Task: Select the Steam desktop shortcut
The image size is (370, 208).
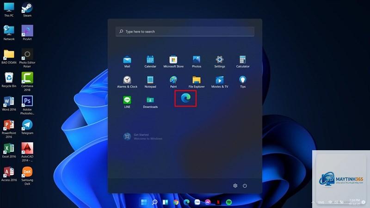Action: 27,10
